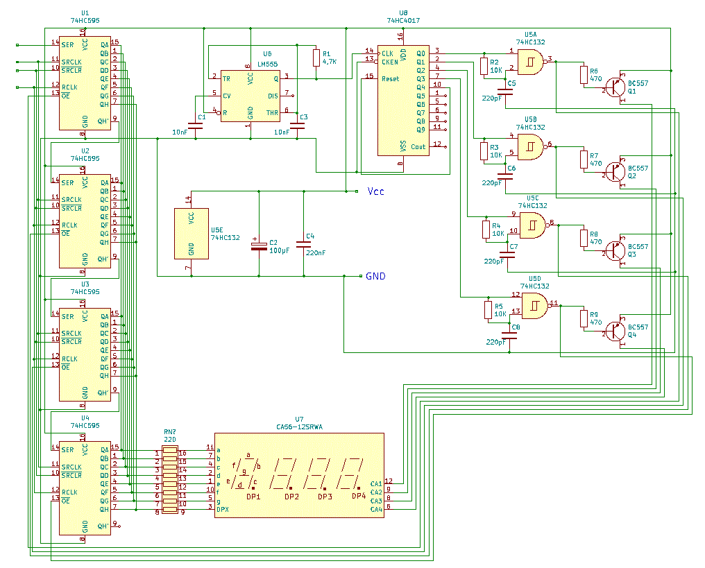Click the CA56-12SRWA value label

pos(300,427)
